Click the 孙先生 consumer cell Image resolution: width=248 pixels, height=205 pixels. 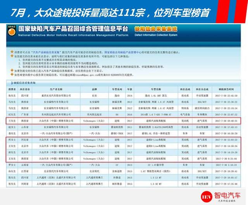(x=12, y=171)
